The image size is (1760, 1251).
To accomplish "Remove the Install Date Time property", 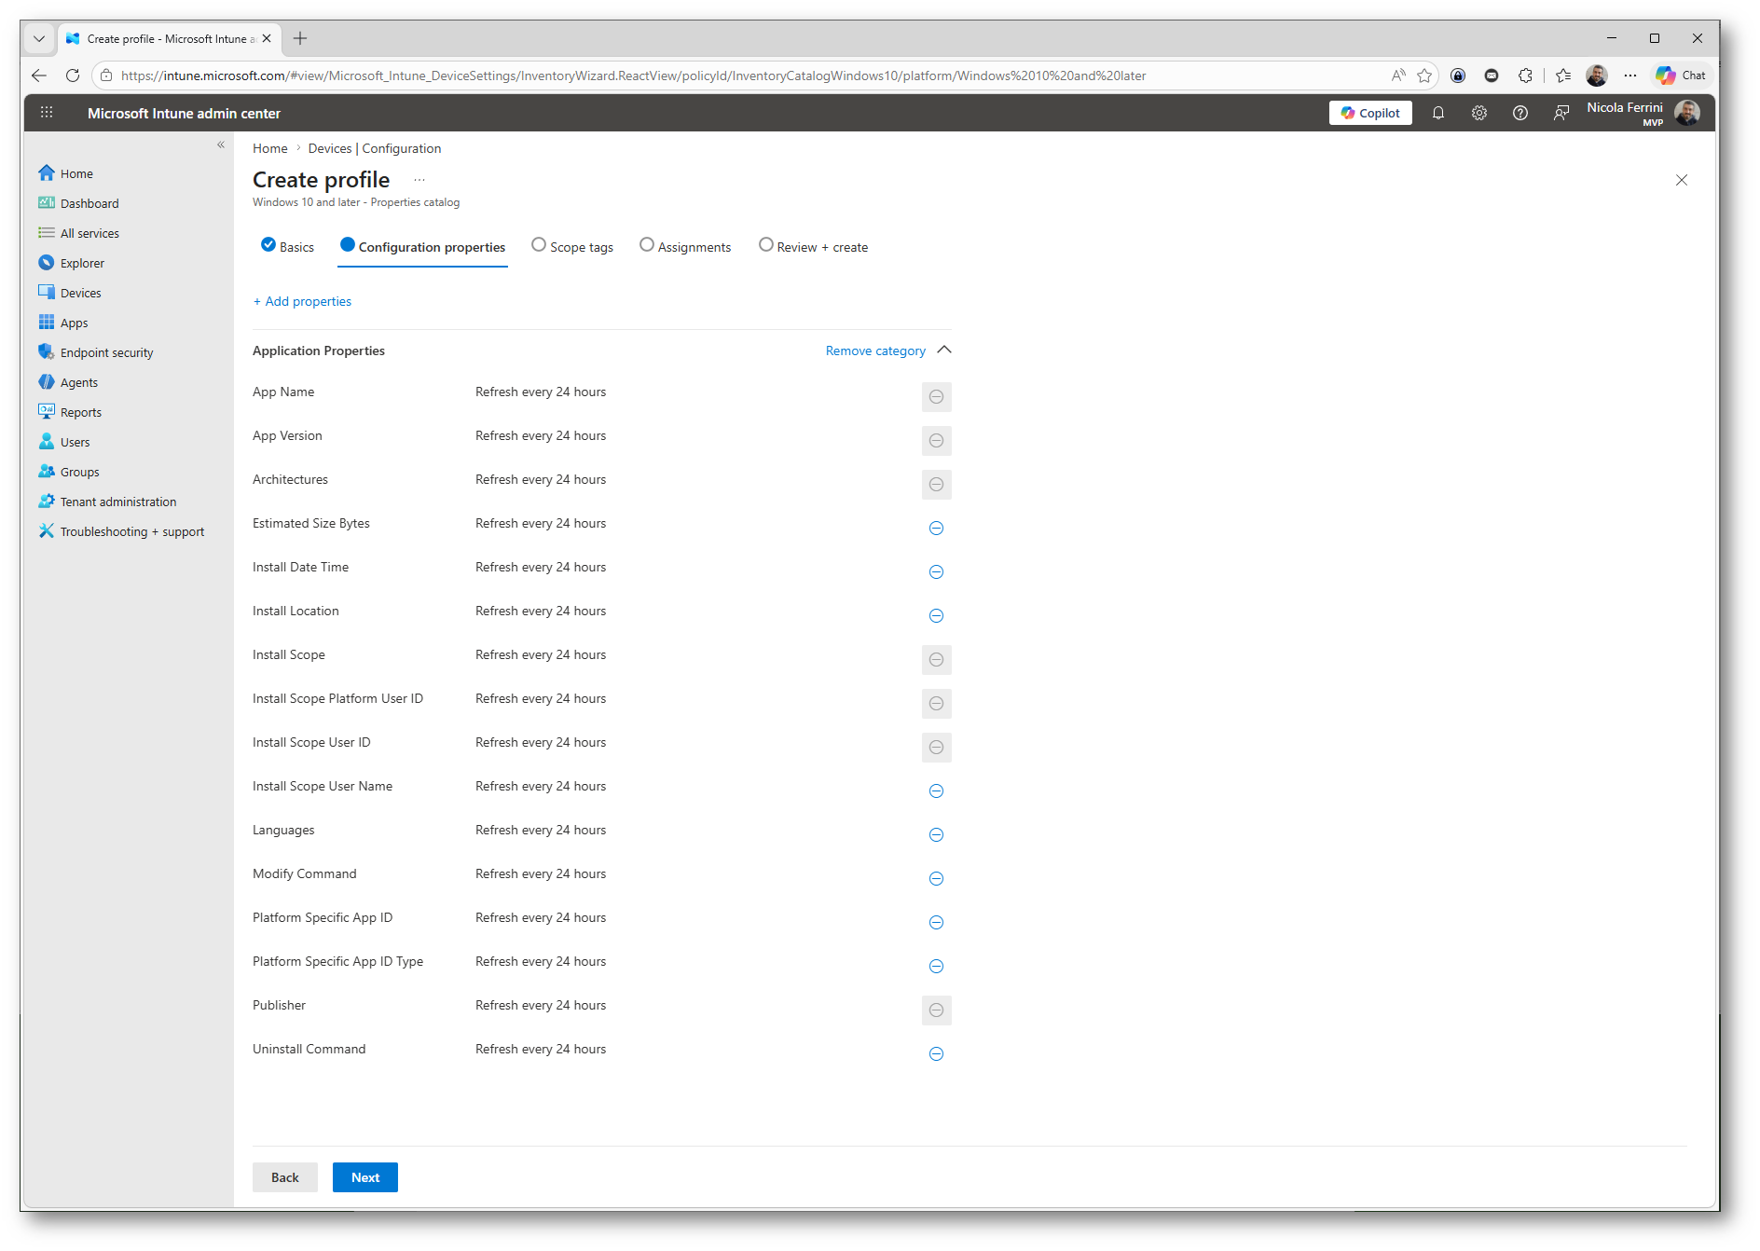I will 936,572.
